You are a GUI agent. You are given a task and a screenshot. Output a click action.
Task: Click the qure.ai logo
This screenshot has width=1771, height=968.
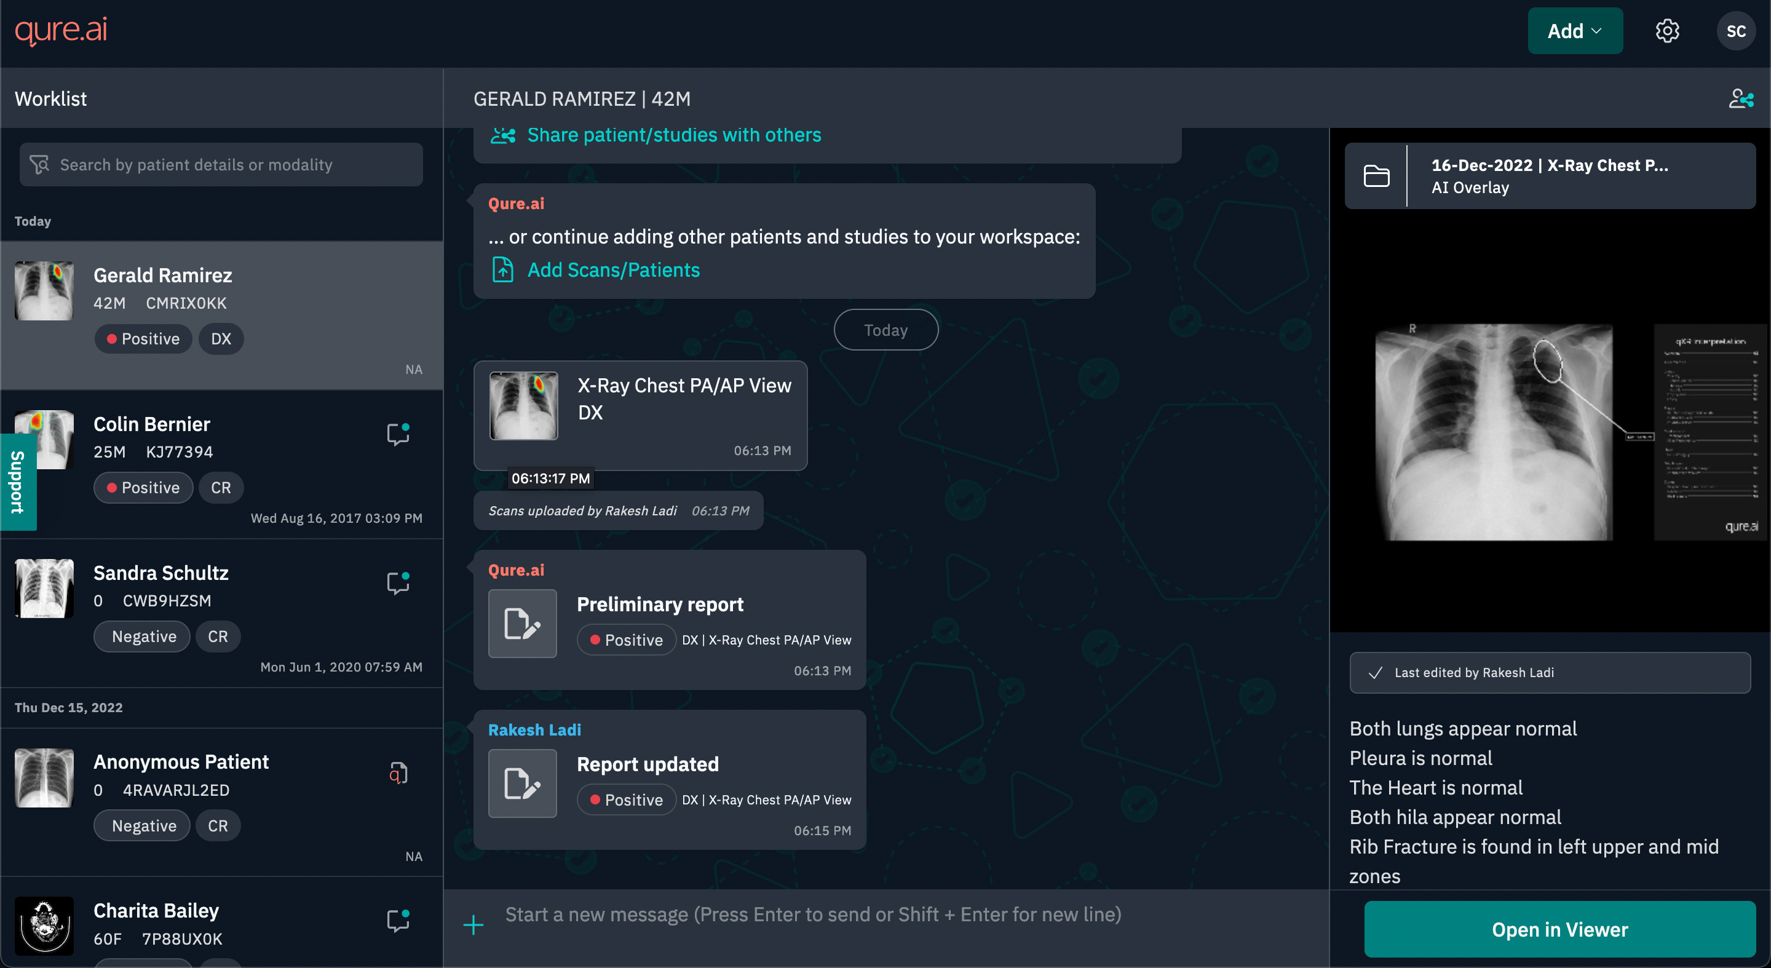(61, 30)
